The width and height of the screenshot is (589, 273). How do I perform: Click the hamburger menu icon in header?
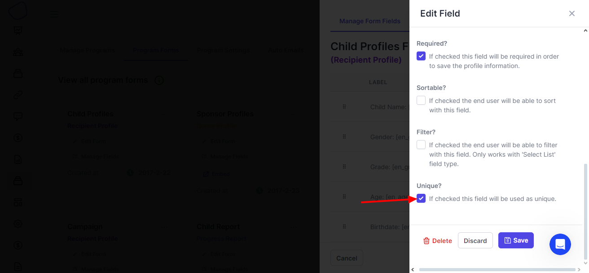(x=54, y=14)
